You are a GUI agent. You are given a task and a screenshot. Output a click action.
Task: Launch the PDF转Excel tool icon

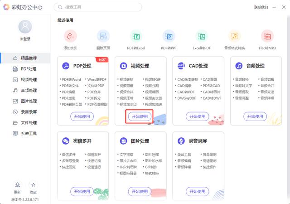(x=136, y=36)
